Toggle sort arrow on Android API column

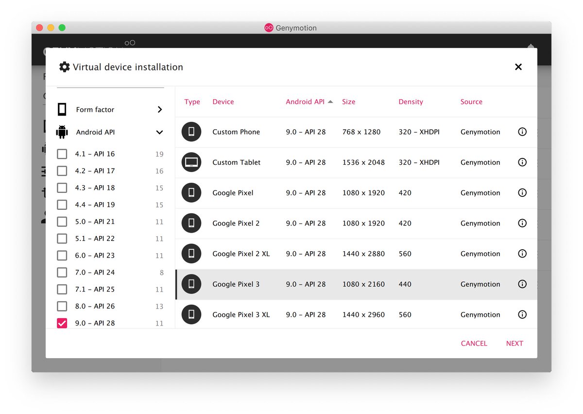coord(330,102)
